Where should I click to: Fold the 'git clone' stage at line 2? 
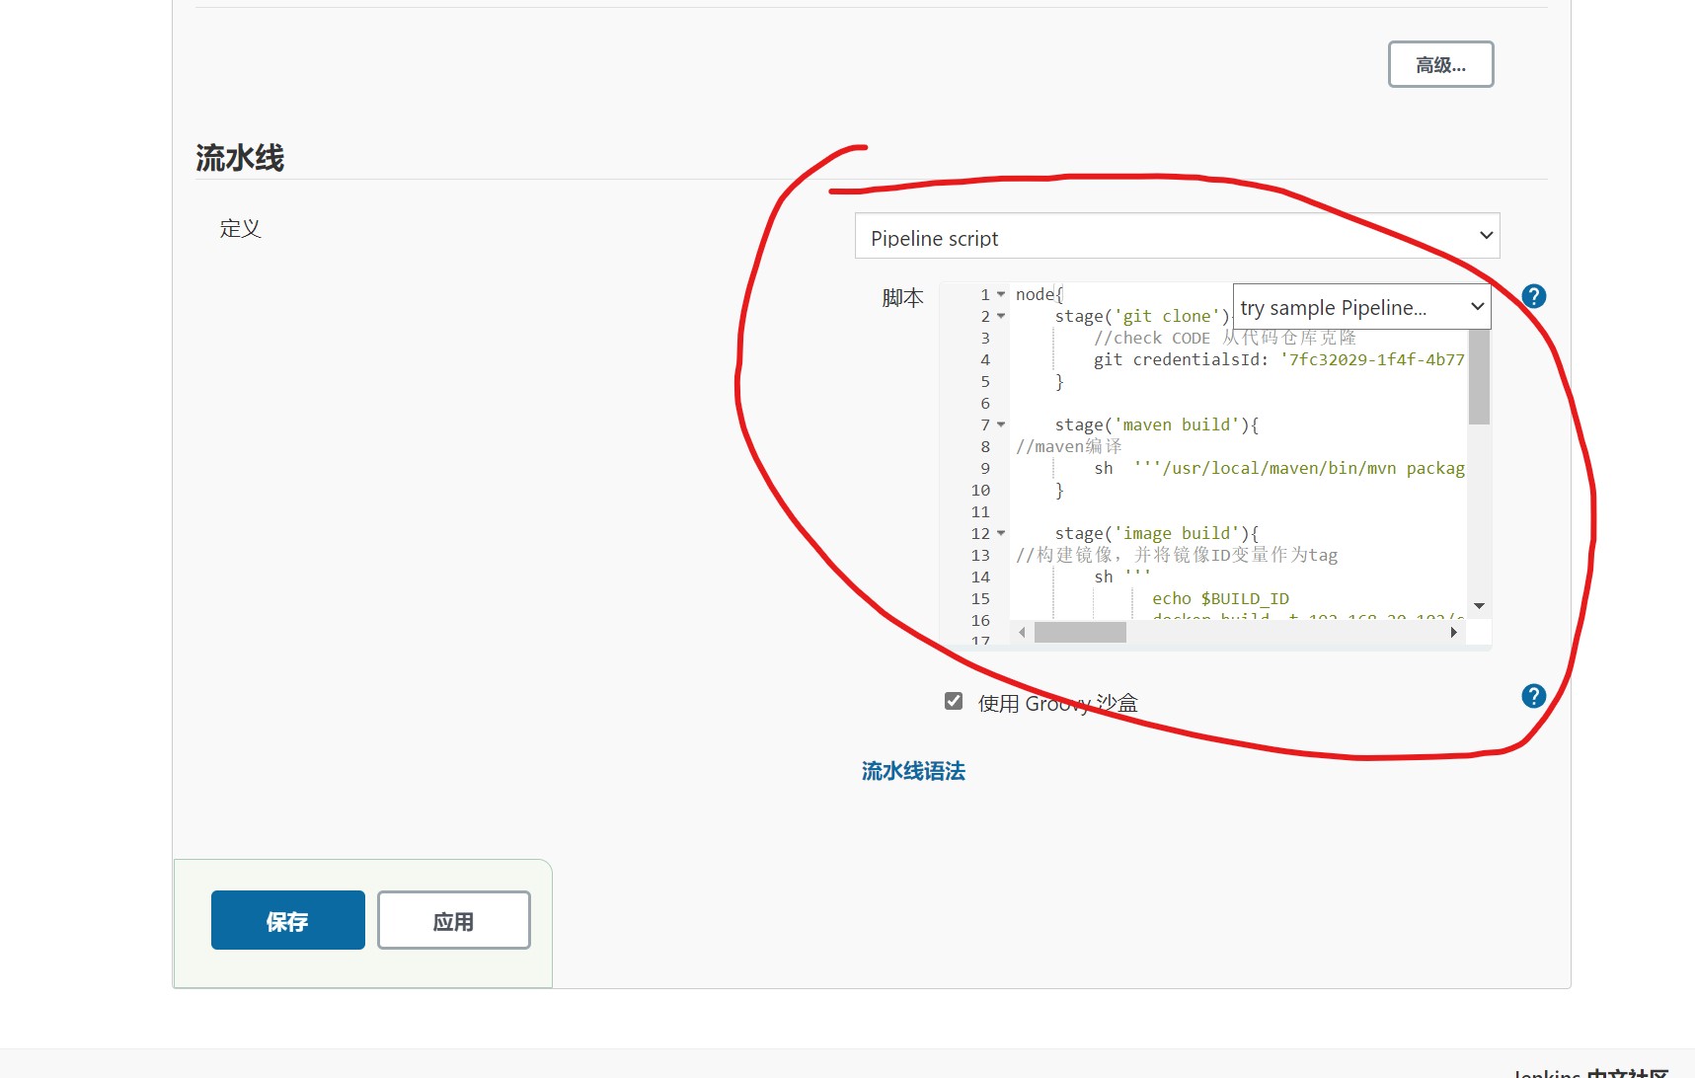pyautogui.click(x=1001, y=316)
